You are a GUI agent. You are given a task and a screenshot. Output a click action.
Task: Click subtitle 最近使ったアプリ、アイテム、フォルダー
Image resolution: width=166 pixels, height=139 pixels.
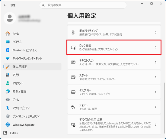97,79
